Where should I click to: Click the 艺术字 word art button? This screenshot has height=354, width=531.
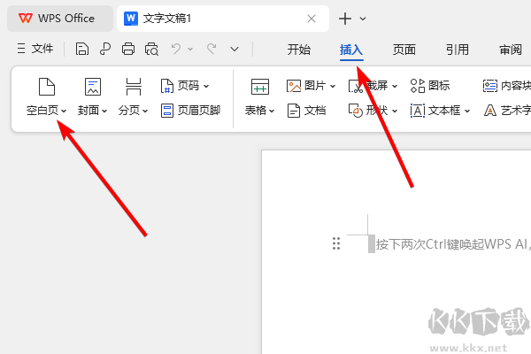507,111
